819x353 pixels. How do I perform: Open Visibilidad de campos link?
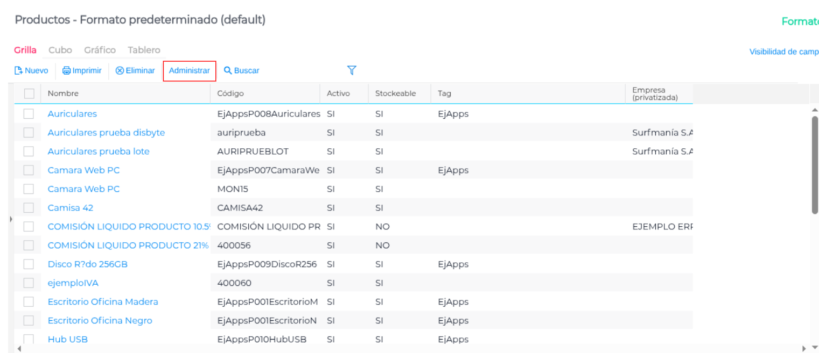coord(784,52)
